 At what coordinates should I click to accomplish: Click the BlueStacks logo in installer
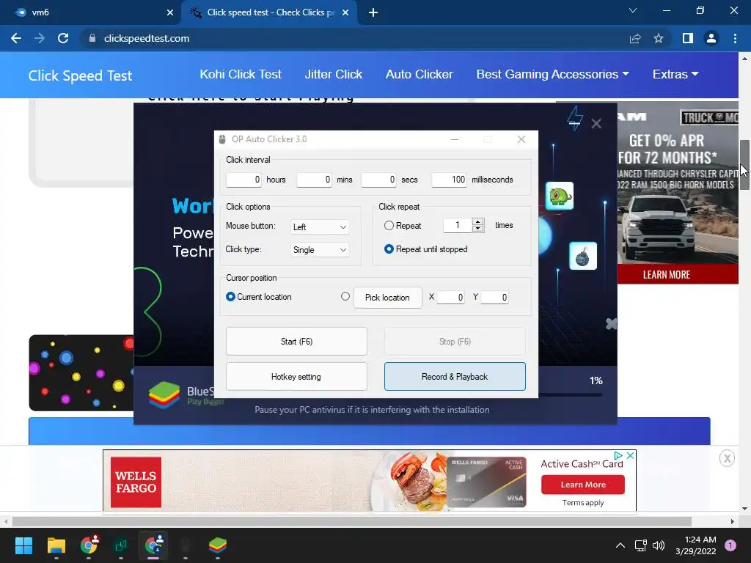pos(164,395)
